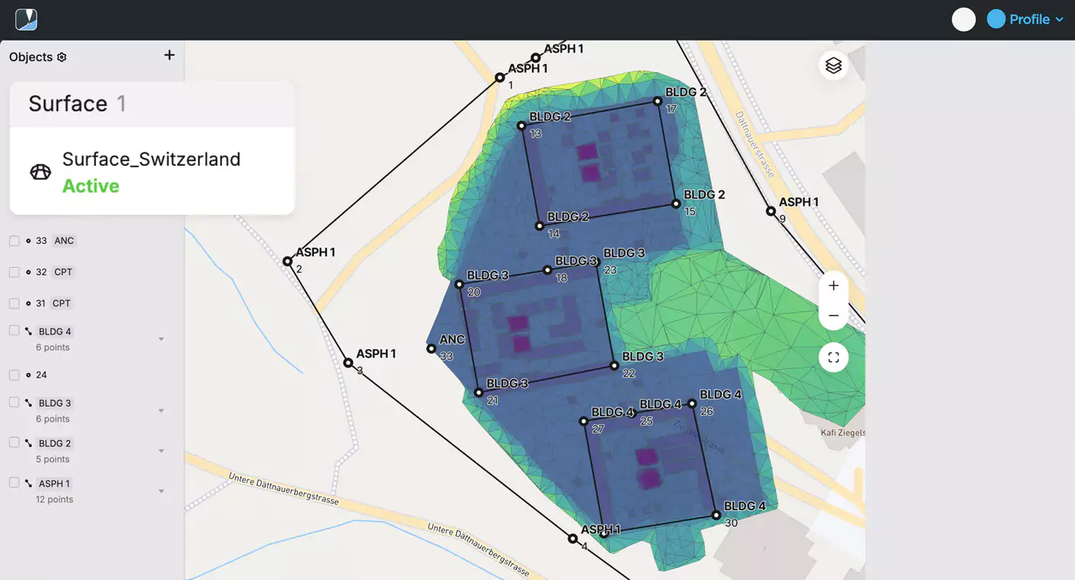The width and height of the screenshot is (1075, 580).
Task: Click the point icon of object 32
Action: click(x=28, y=272)
